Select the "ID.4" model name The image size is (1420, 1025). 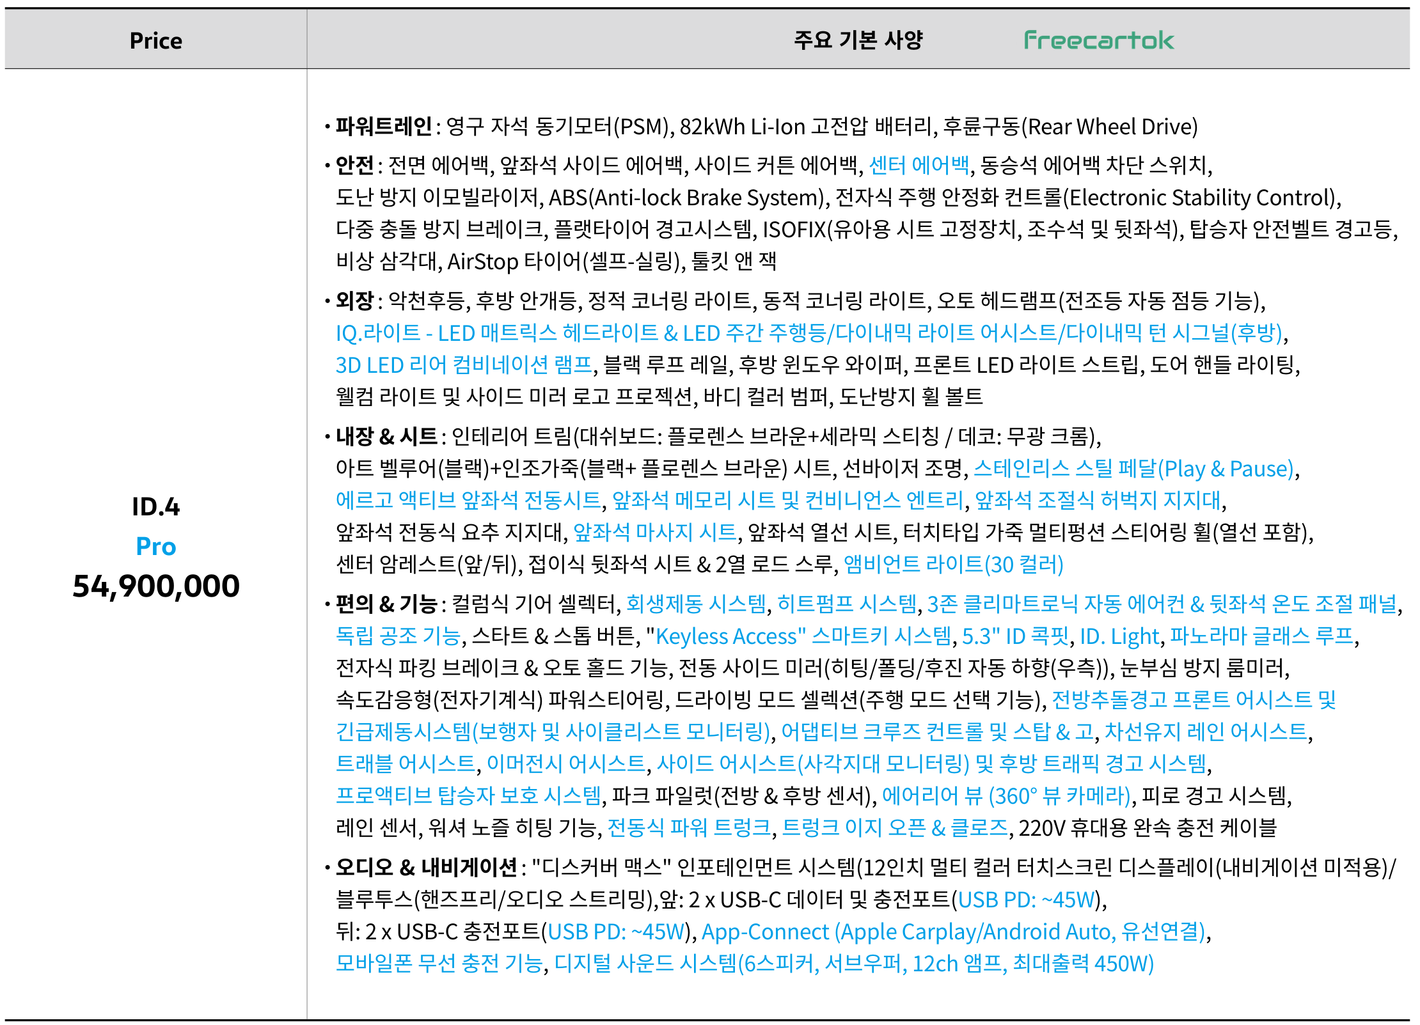156,506
